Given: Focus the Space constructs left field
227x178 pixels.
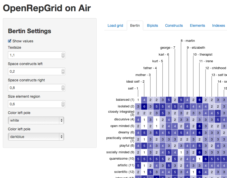Looking at the screenshot, I should pyautogui.click(x=37, y=71).
